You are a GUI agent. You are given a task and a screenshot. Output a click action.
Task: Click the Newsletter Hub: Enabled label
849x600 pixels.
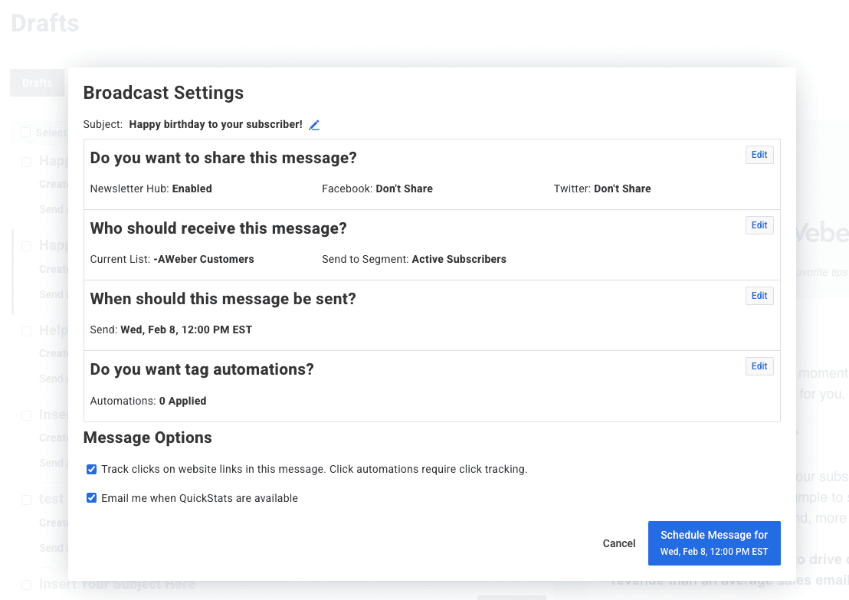(x=151, y=189)
